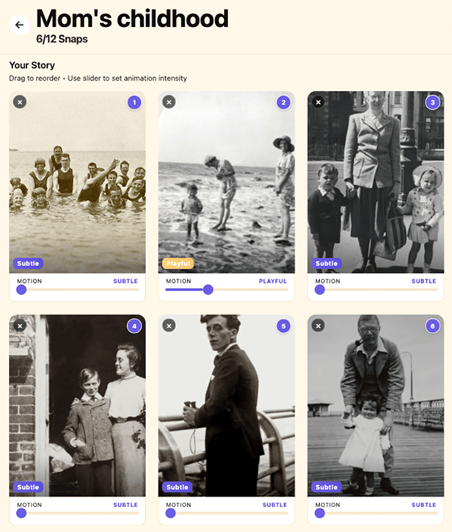Remove snap 5 man on ship photo
452x532 pixels.
tap(169, 325)
